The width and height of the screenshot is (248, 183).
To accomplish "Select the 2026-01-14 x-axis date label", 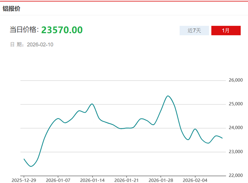I will [x=92, y=180].
